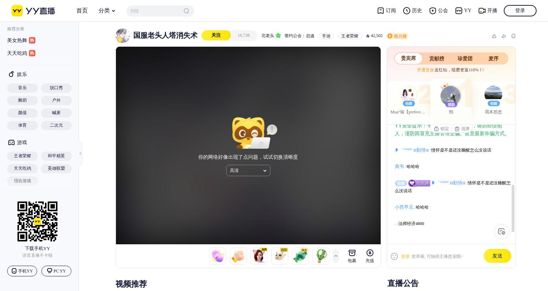Image resolution: width=548 pixels, height=291 pixels.
Task: Lock chat scrolling with 锁定
Action: 441,129
